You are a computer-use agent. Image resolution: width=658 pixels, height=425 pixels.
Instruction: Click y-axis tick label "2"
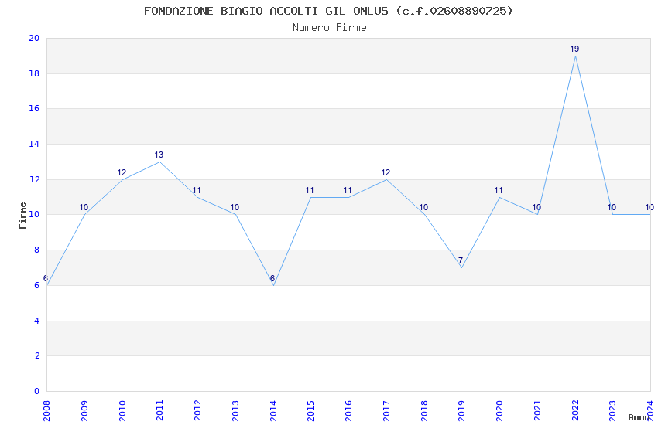(37, 355)
